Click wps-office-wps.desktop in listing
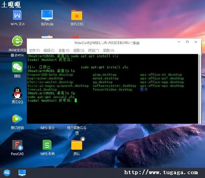 (162, 86)
